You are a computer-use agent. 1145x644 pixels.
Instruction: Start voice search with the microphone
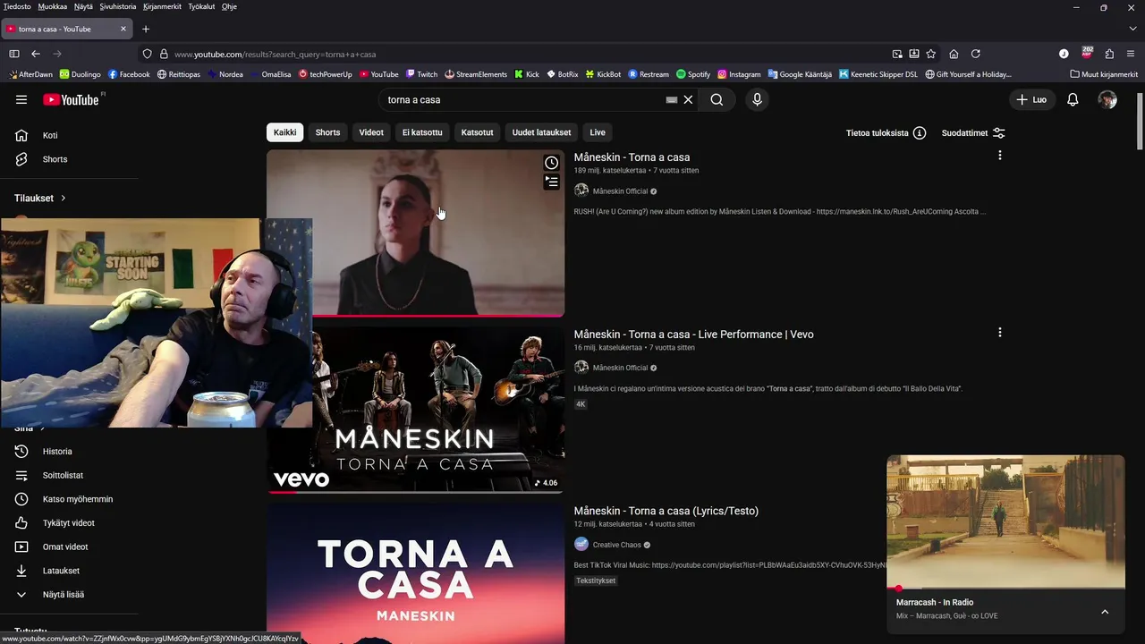pyautogui.click(x=757, y=99)
